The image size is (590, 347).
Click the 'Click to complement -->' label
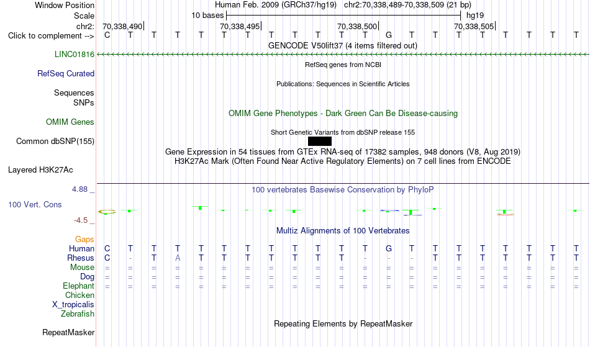tap(51, 36)
